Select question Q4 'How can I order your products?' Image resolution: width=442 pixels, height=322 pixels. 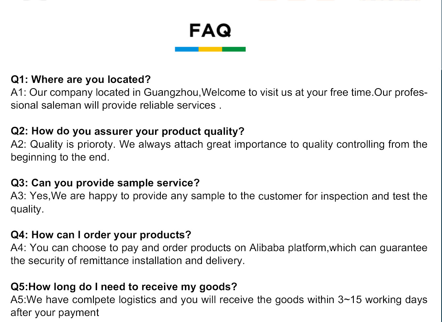tap(101, 235)
